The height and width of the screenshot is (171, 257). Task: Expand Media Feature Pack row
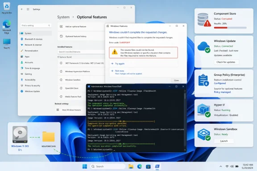pyautogui.click(x=72, y=97)
